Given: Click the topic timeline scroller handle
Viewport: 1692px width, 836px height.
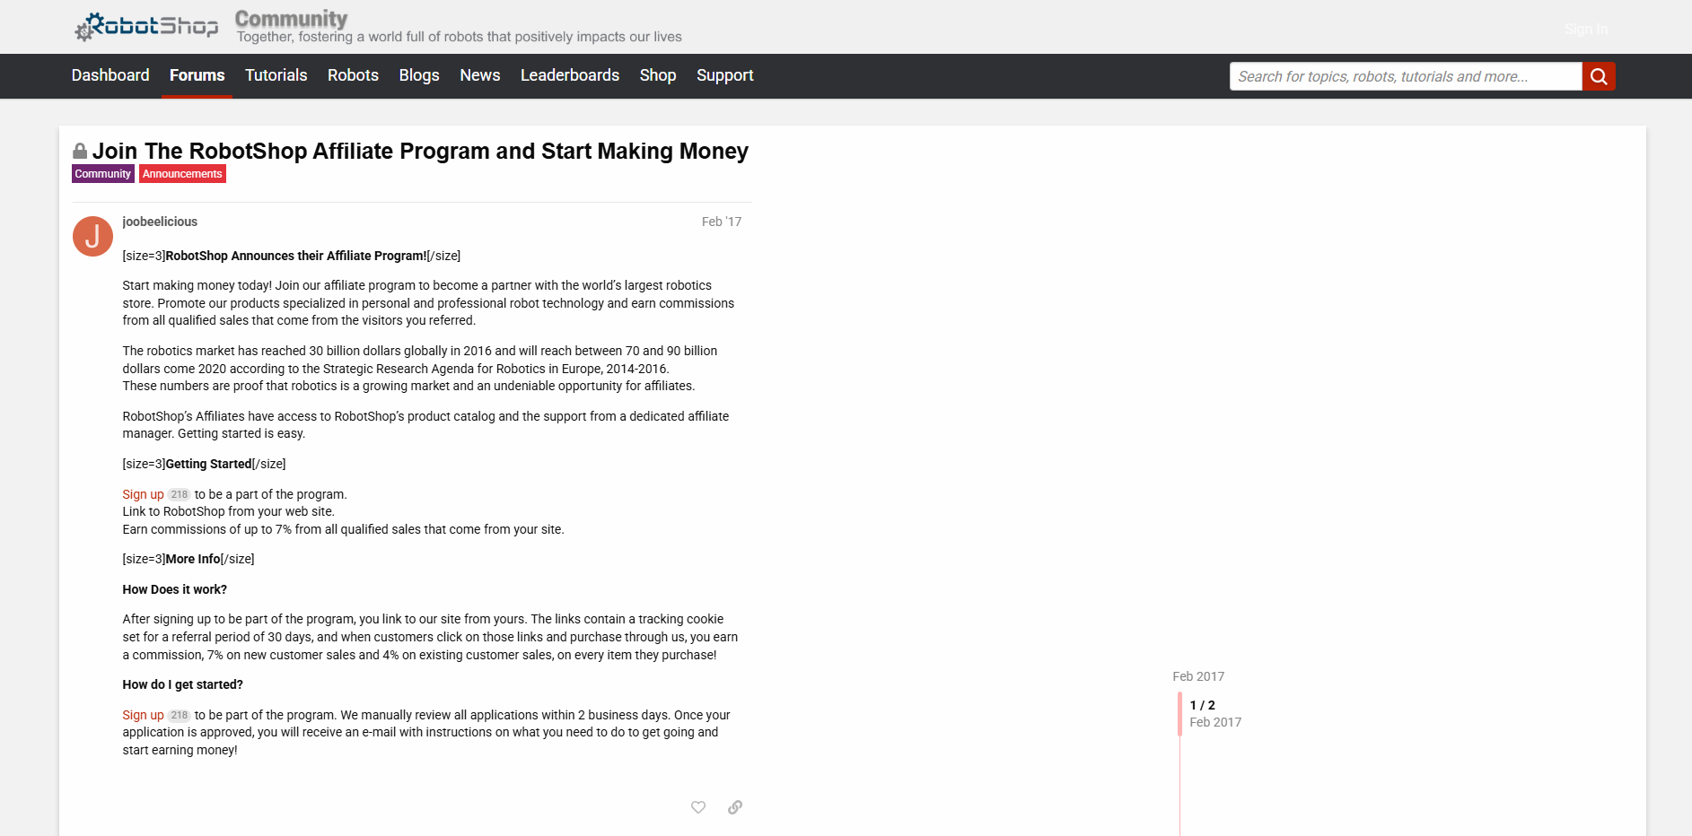Looking at the screenshot, I should pos(1180,714).
